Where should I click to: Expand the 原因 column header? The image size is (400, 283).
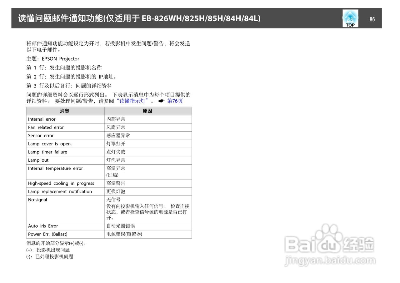tap(148, 111)
